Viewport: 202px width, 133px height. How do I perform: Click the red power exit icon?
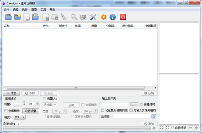pyautogui.click(x=123, y=17)
